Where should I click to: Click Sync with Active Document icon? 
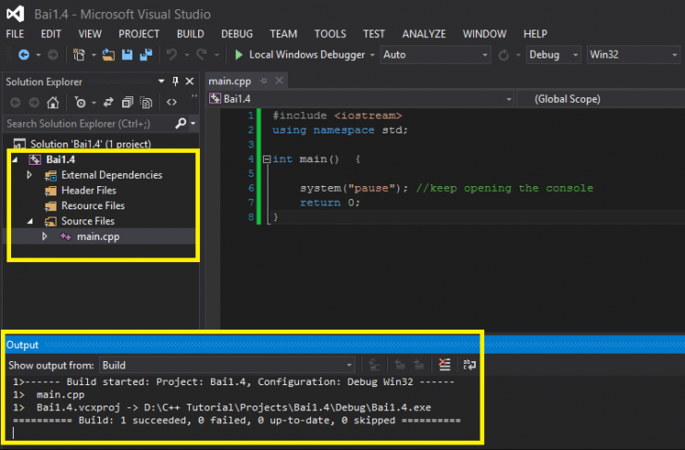click(x=108, y=102)
